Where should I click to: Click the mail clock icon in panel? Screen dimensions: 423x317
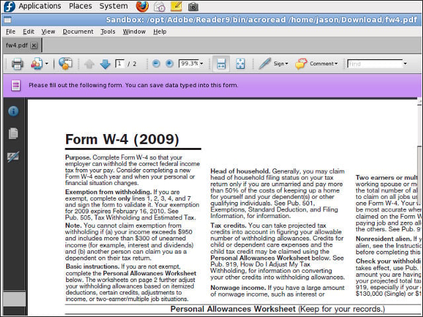click(x=159, y=7)
